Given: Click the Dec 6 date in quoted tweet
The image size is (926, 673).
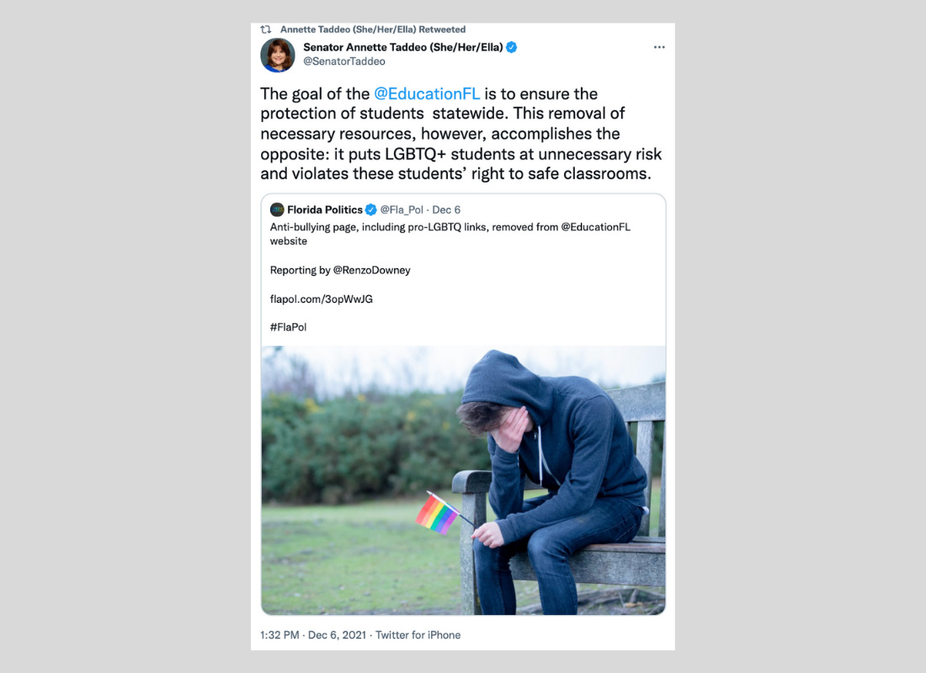Looking at the screenshot, I should [x=446, y=209].
